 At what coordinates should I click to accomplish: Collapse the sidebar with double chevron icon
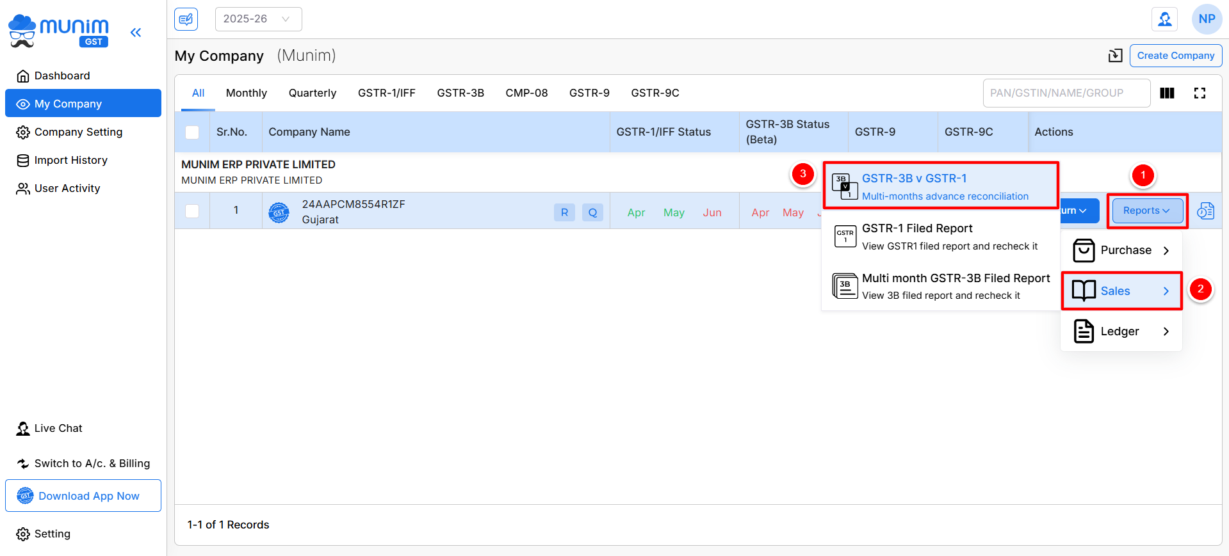coord(136,33)
